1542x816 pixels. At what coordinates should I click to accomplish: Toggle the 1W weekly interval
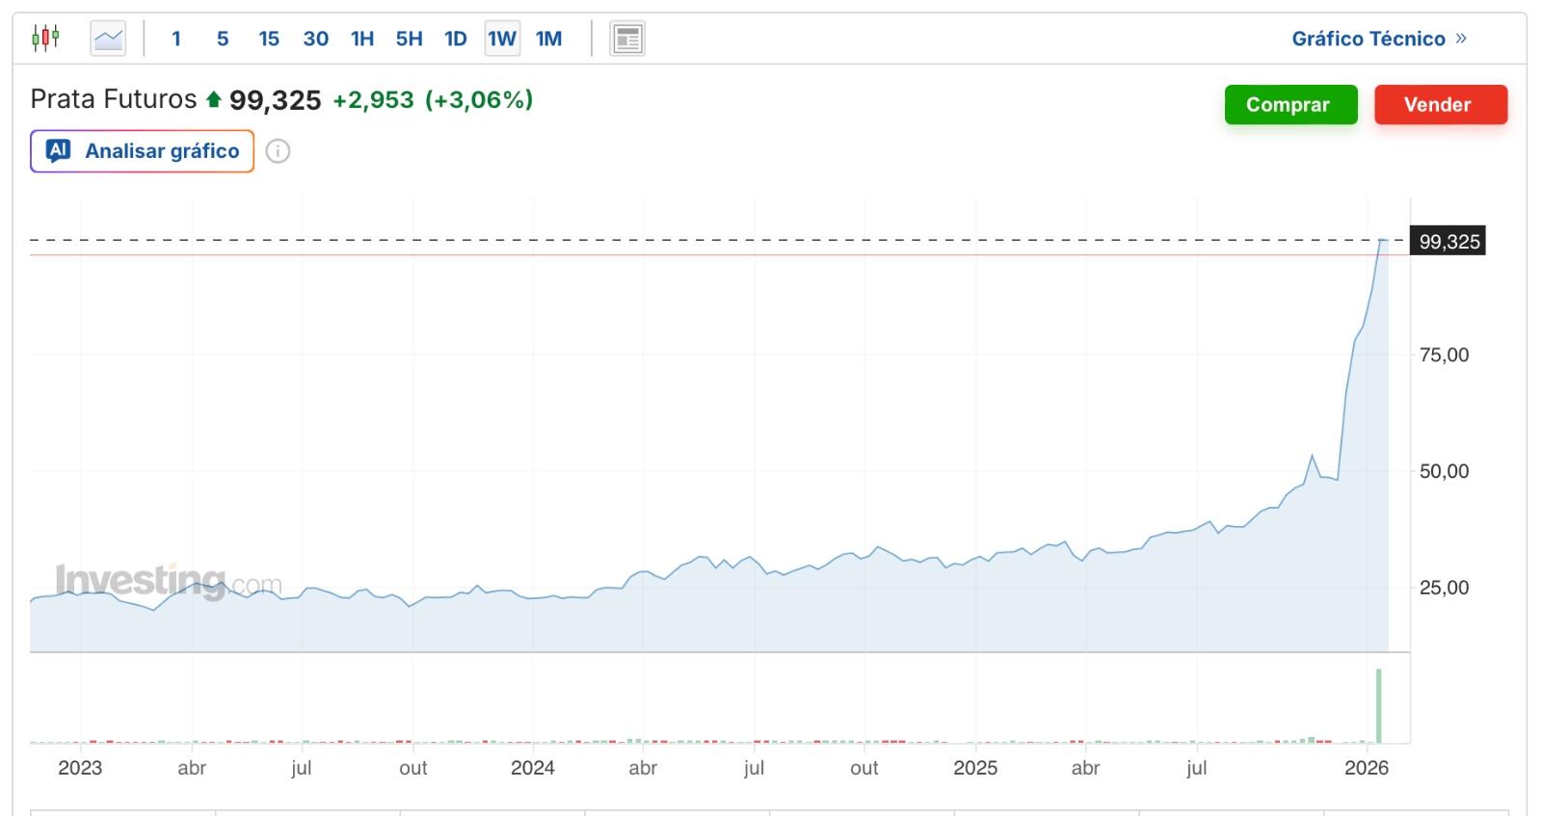tap(502, 39)
